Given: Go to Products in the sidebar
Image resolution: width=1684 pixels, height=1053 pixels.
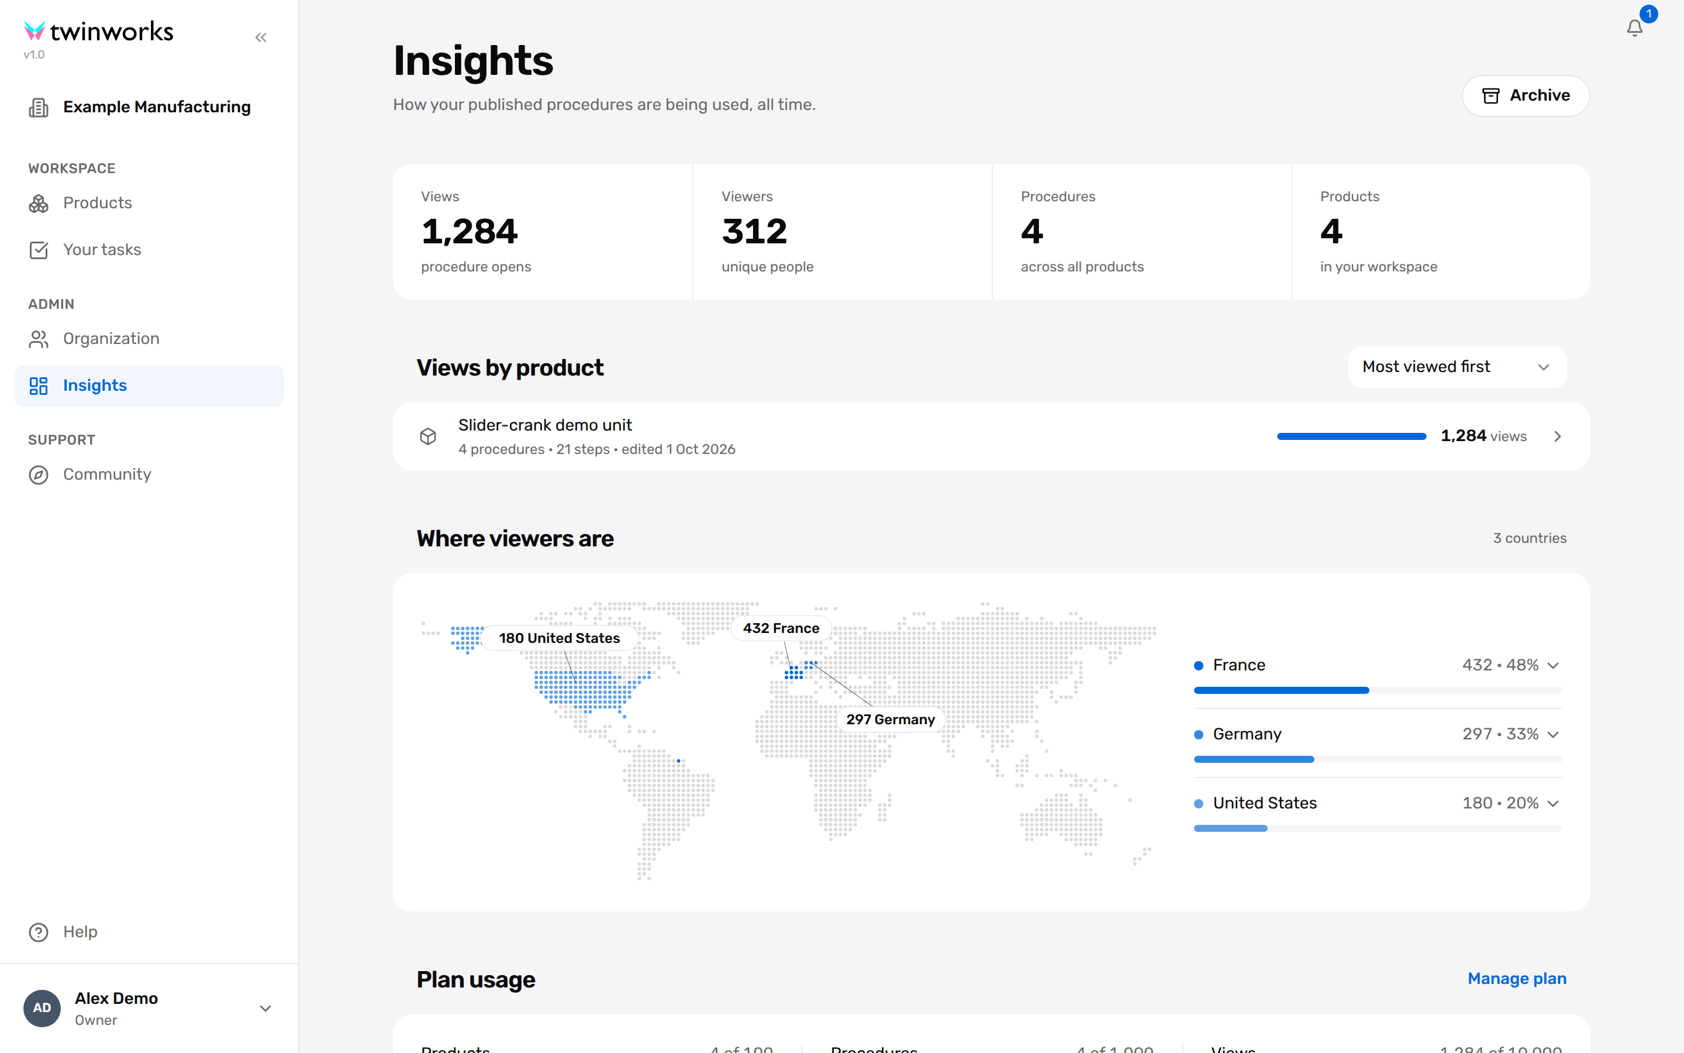Looking at the screenshot, I should point(149,204).
